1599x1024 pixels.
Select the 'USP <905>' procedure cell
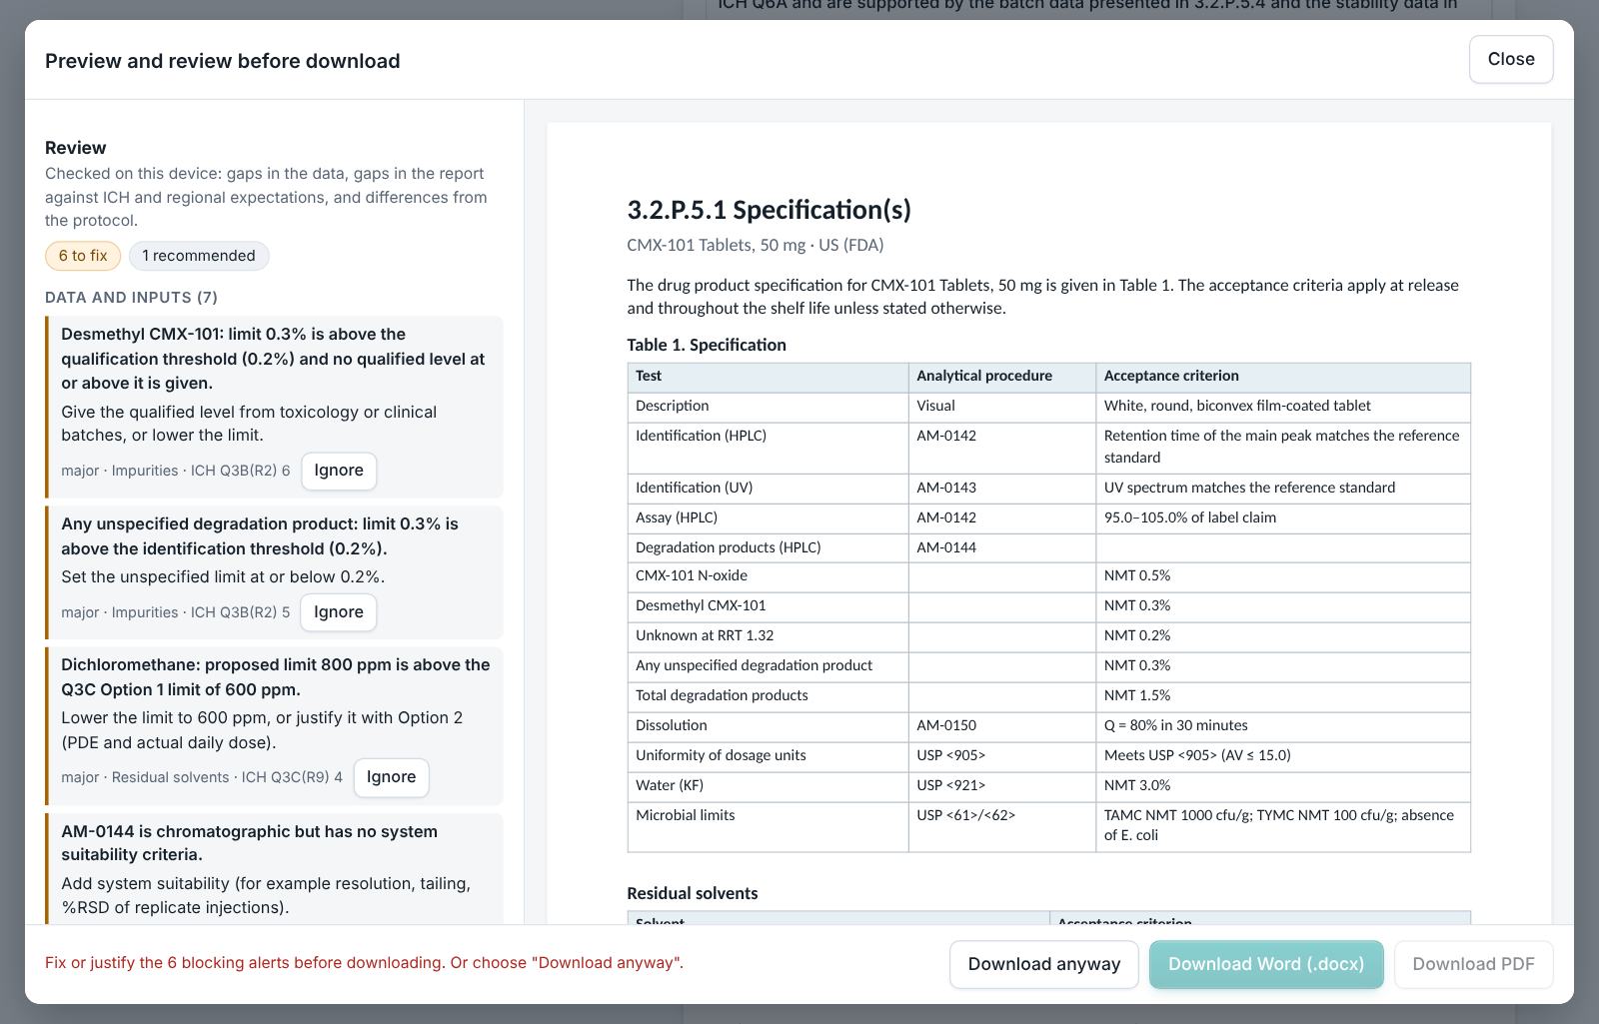click(1002, 756)
